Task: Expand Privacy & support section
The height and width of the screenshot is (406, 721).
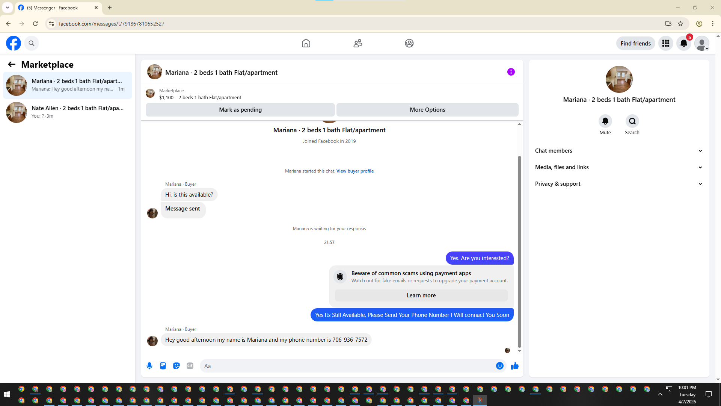Action: tap(619, 184)
